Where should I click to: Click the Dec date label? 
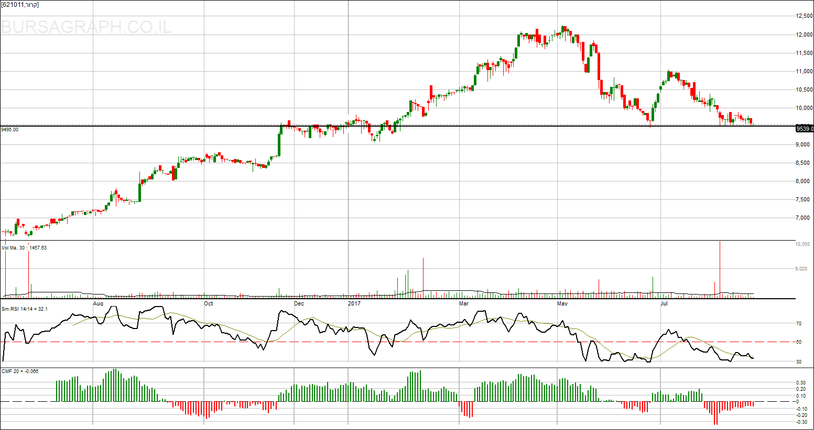[299, 303]
